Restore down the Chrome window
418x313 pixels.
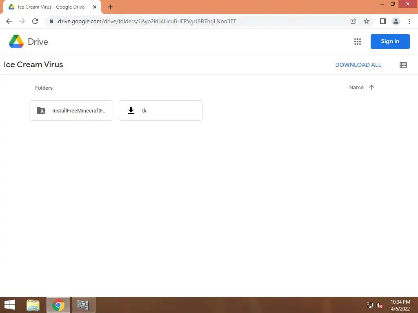(392, 4)
